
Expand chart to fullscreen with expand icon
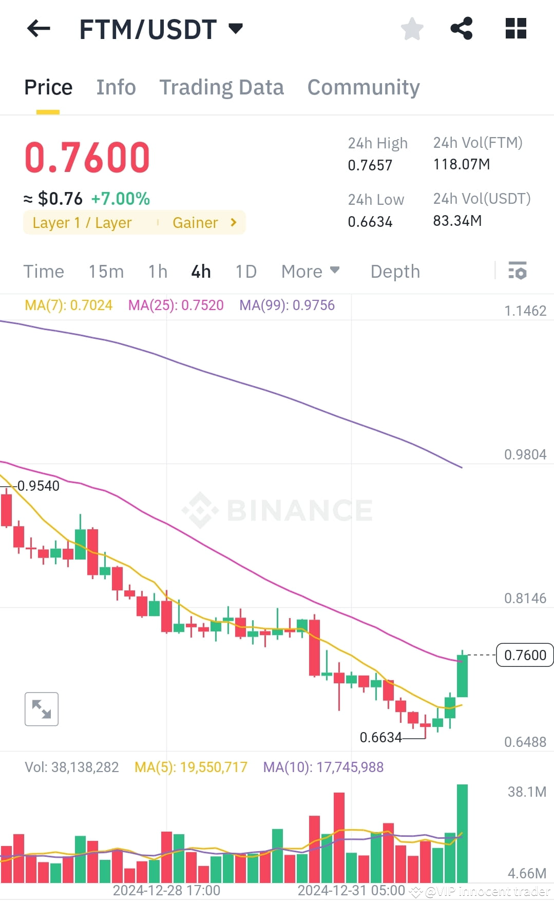click(x=41, y=709)
